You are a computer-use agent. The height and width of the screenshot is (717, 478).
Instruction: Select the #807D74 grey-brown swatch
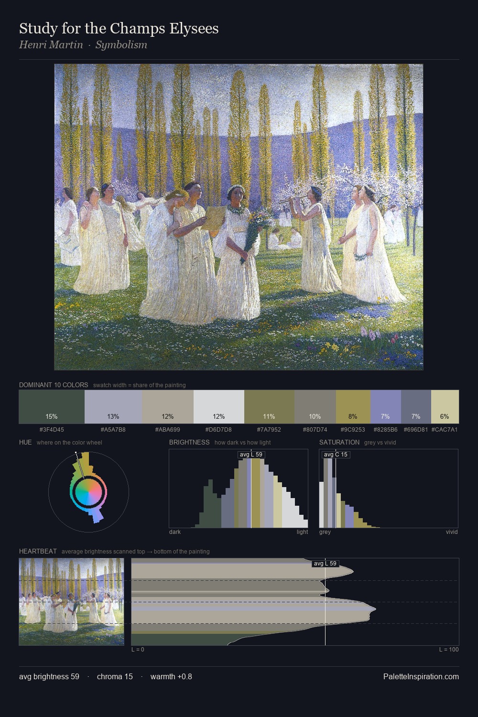point(315,407)
